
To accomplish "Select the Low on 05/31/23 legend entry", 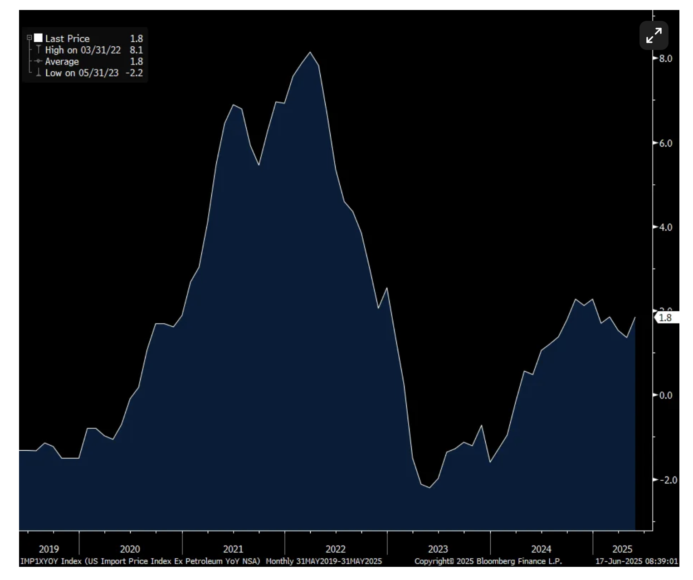I will pos(82,73).
